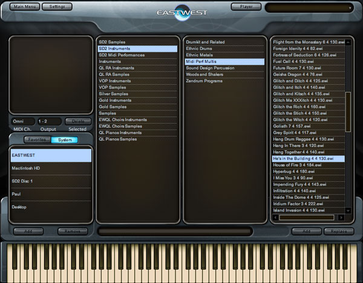Open the SD2 Samples folder
This screenshot has width=363, height=283.
138,42
